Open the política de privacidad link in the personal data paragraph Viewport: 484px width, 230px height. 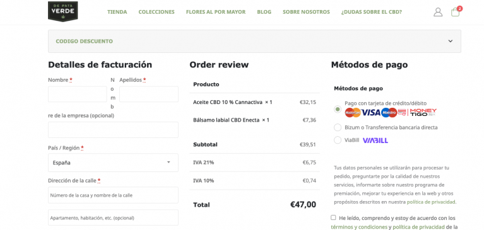tap(431, 202)
